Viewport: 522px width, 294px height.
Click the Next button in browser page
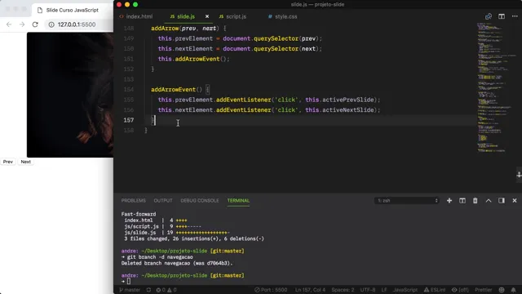point(25,162)
